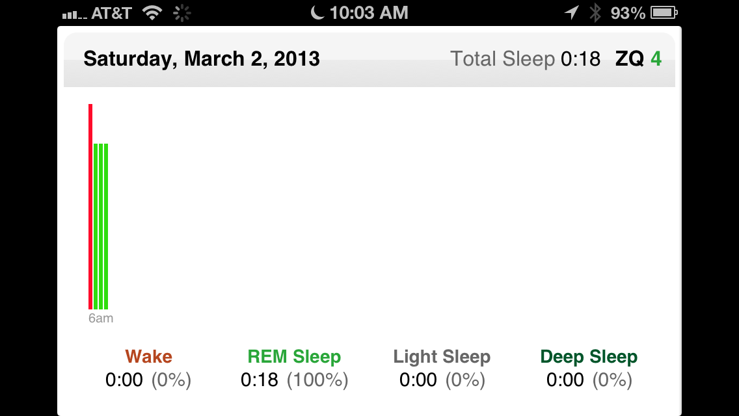The image size is (739, 416).
Task: Tap the ZQ 4 score
Action: click(638, 59)
